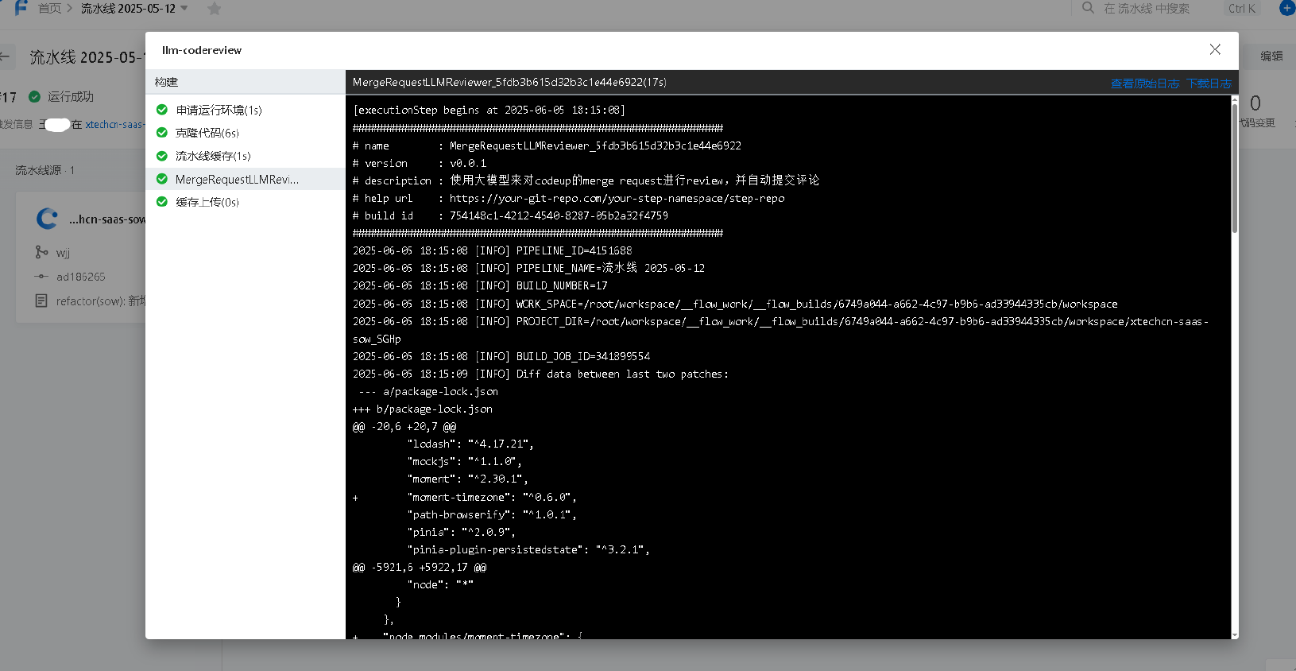Expand the pipeline name breadcrumb dropdown
1296x671 pixels.
coord(184,9)
